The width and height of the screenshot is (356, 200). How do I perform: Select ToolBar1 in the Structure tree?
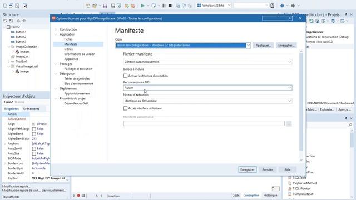pos(21,61)
